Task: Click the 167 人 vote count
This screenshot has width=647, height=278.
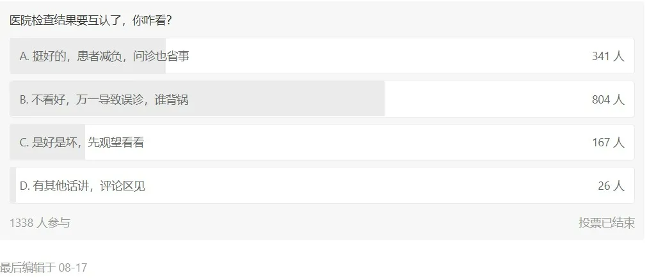Action: [607, 143]
